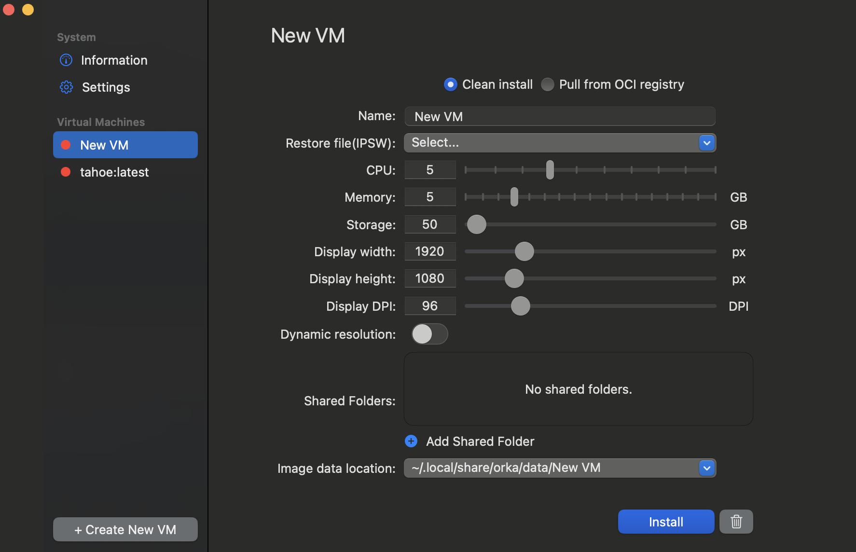
Task: Click red status dot beside New VM
Action: pyautogui.click(x=66, y=145)
